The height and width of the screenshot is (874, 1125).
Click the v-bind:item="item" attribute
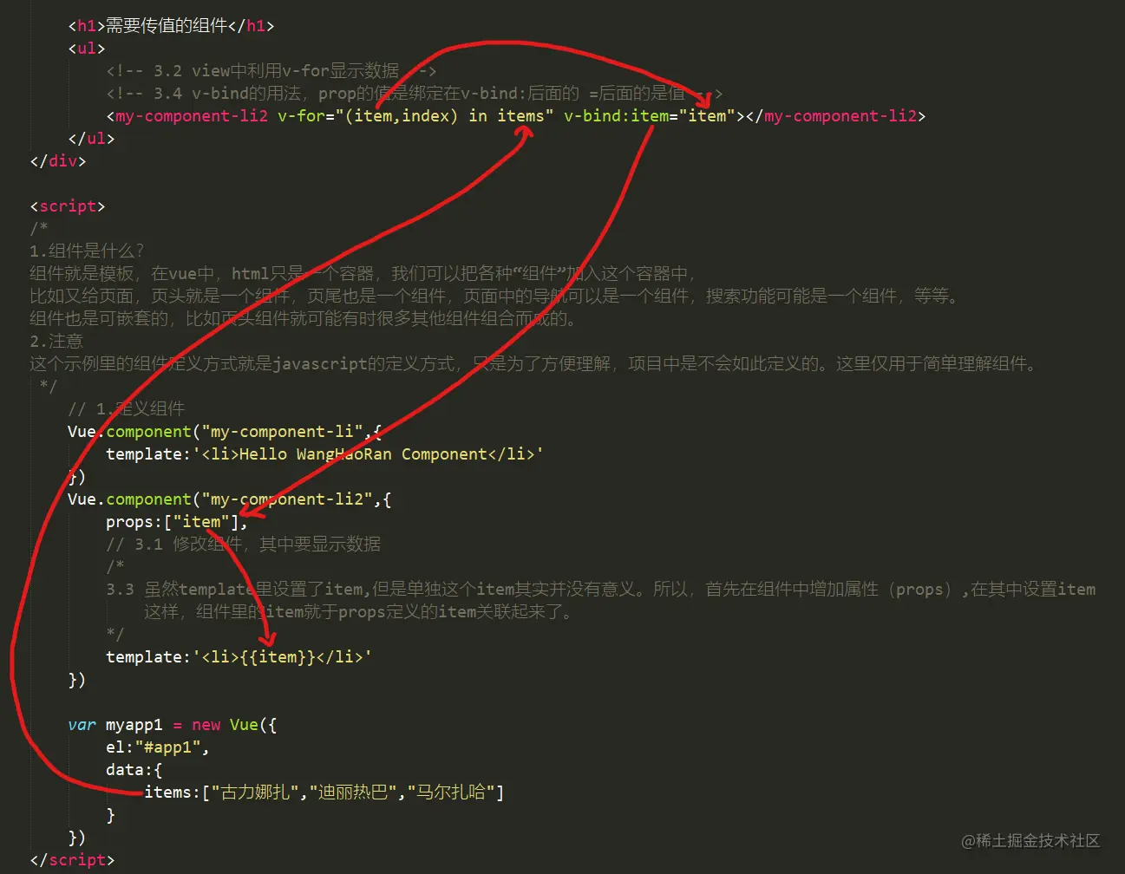646,115
